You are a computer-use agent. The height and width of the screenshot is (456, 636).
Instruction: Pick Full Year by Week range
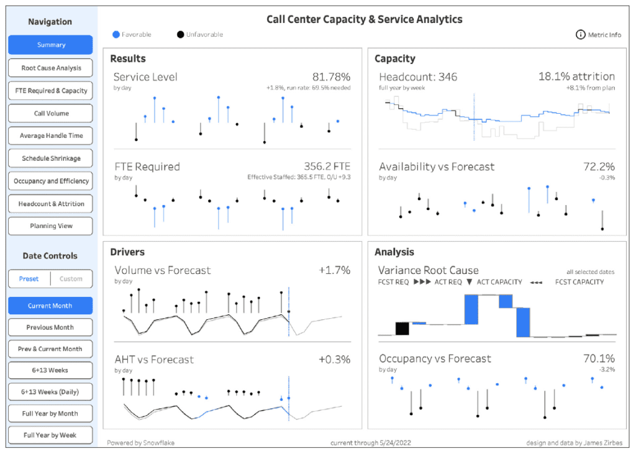tap(50, 435)
